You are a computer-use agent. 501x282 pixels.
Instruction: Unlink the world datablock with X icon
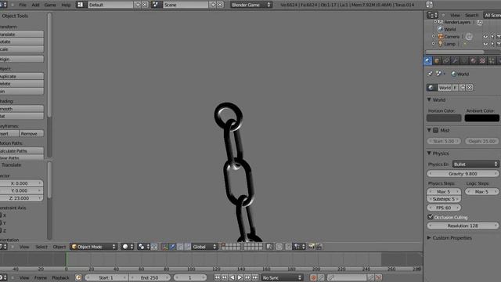point(470,88)
